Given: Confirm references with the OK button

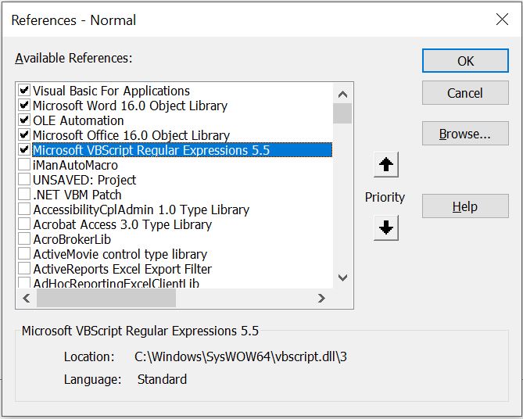Looking at the screenshot, I should click(x=465, y=61).
